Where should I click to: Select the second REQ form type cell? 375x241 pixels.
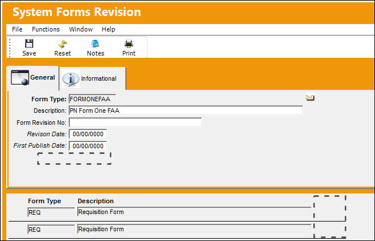[x=51, y=230]
